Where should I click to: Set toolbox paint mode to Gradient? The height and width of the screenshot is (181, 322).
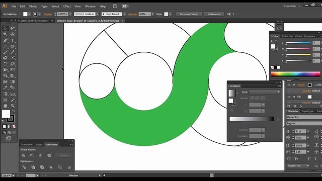[9, 127]
